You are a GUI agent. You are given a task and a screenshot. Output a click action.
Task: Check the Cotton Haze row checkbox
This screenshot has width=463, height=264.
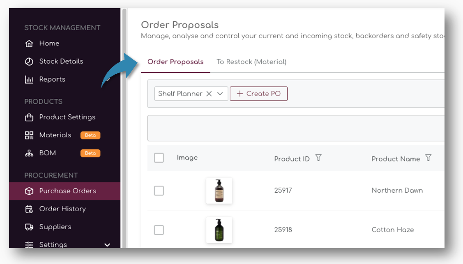[159, 230]
